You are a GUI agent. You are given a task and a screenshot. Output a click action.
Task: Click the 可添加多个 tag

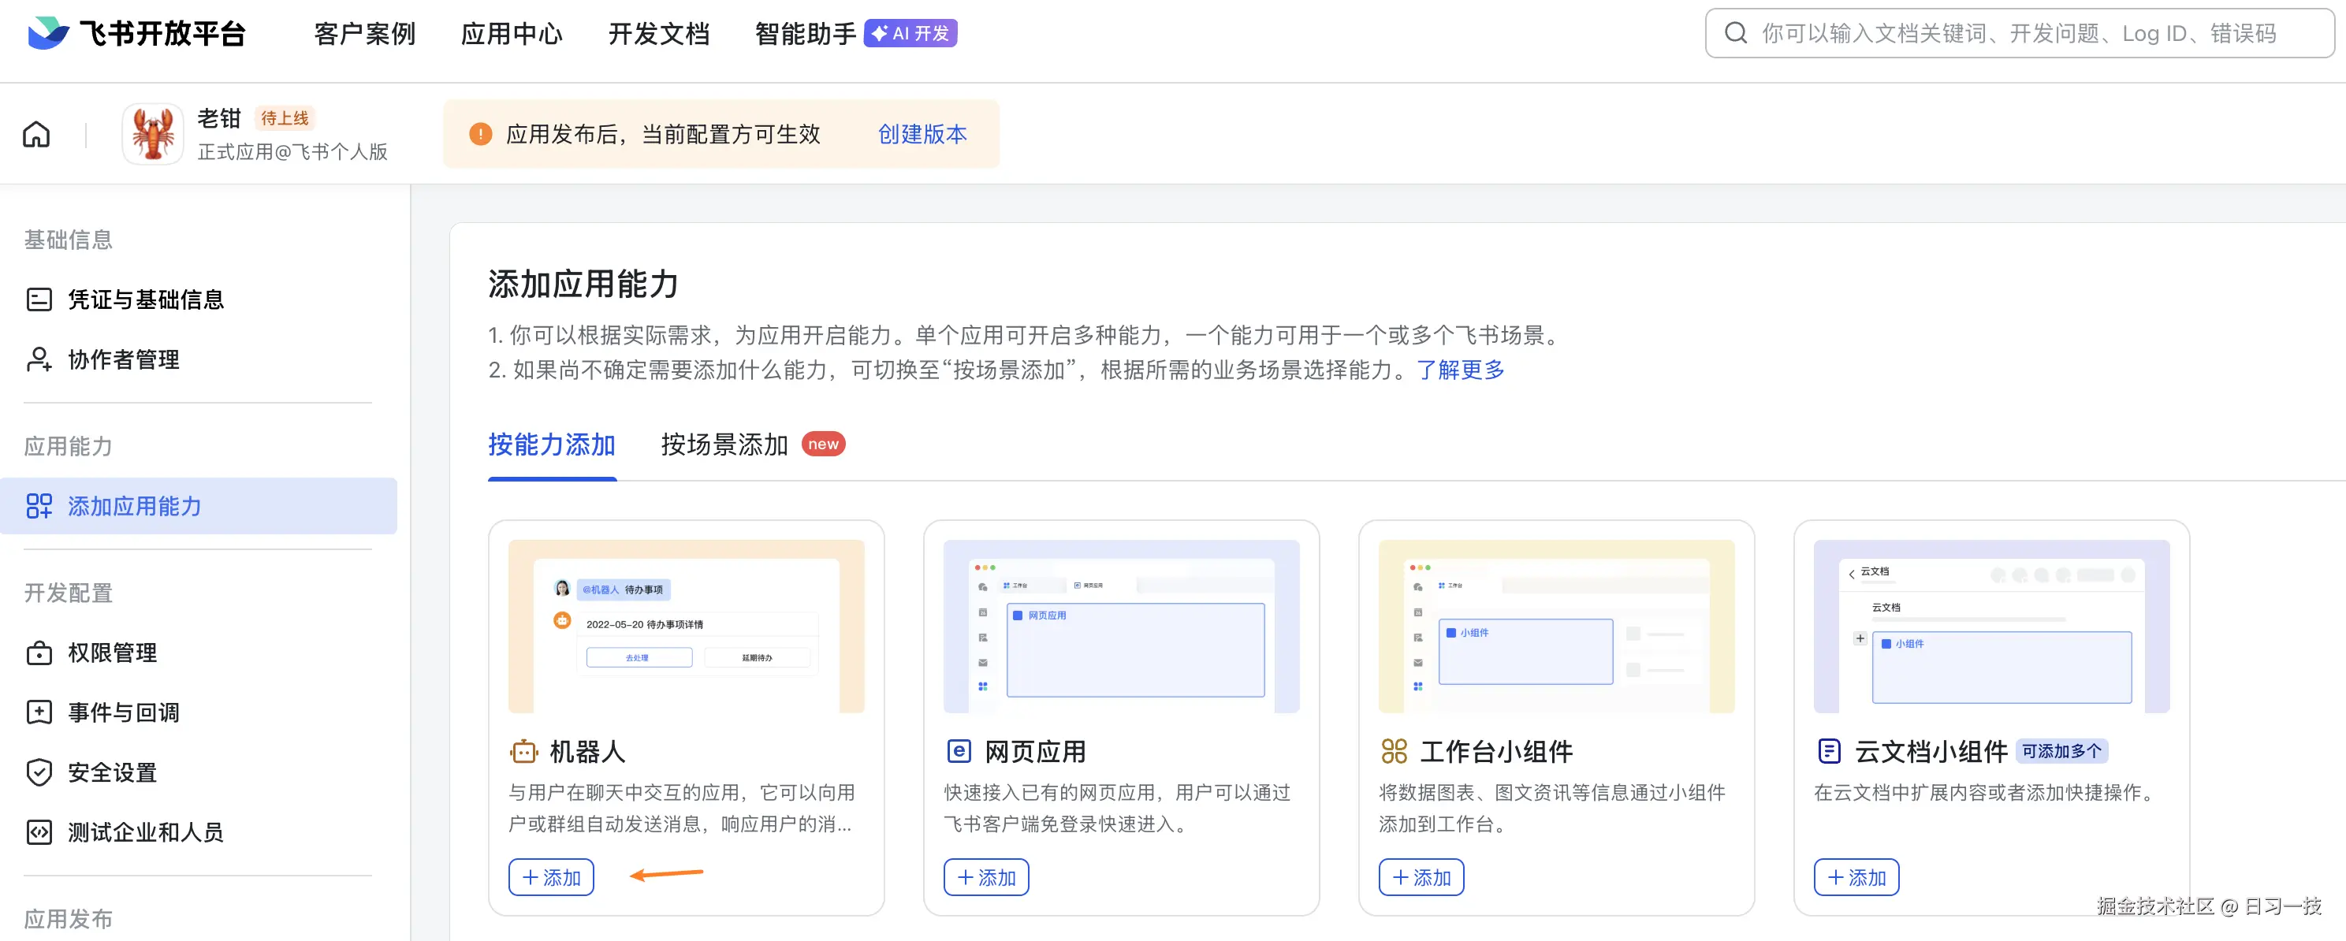click(2062, 752)
